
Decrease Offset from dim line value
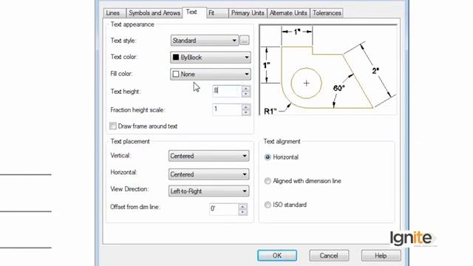[x=242, y=212]
